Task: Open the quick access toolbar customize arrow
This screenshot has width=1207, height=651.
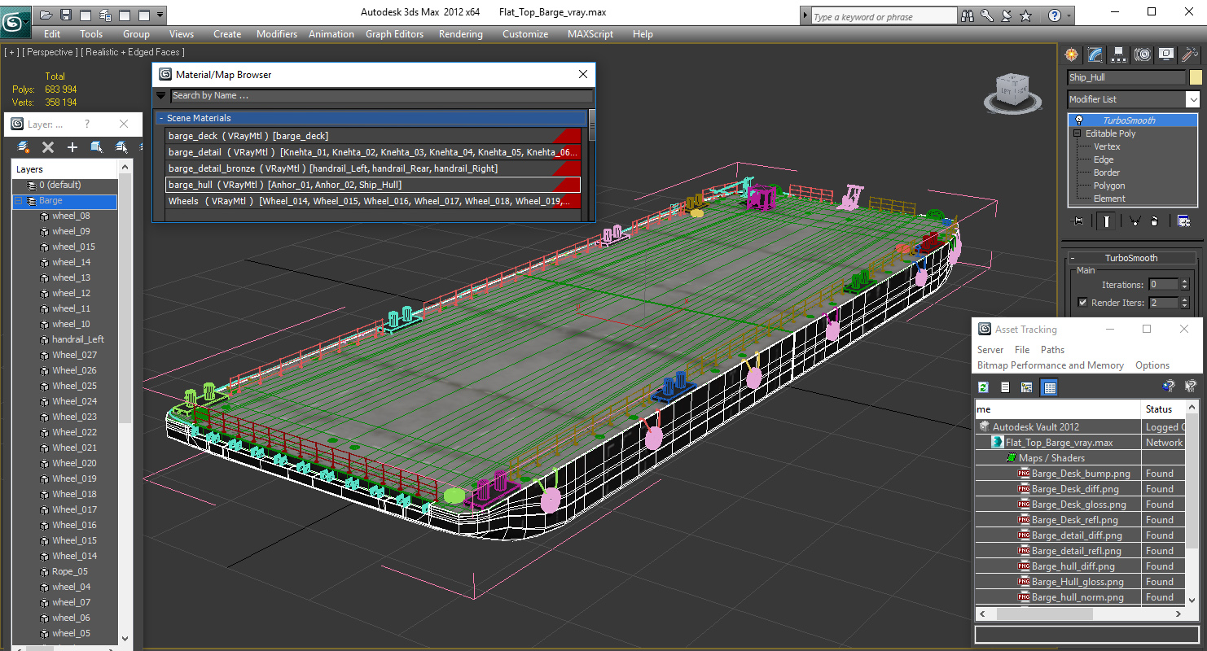Action: tap(160, 15)
